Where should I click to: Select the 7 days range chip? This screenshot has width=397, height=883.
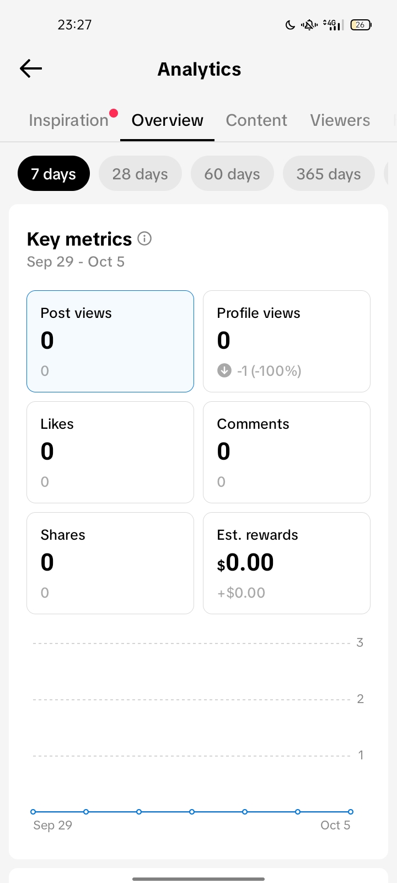point(53,174)
